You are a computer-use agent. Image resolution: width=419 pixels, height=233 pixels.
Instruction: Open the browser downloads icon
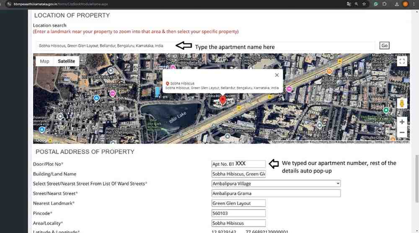396,4
